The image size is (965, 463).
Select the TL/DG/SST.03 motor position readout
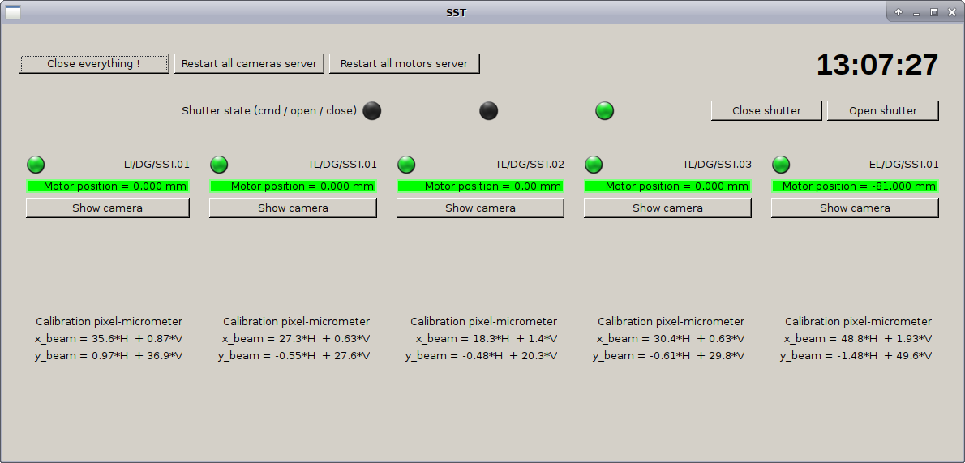click(x=667, y=186)
